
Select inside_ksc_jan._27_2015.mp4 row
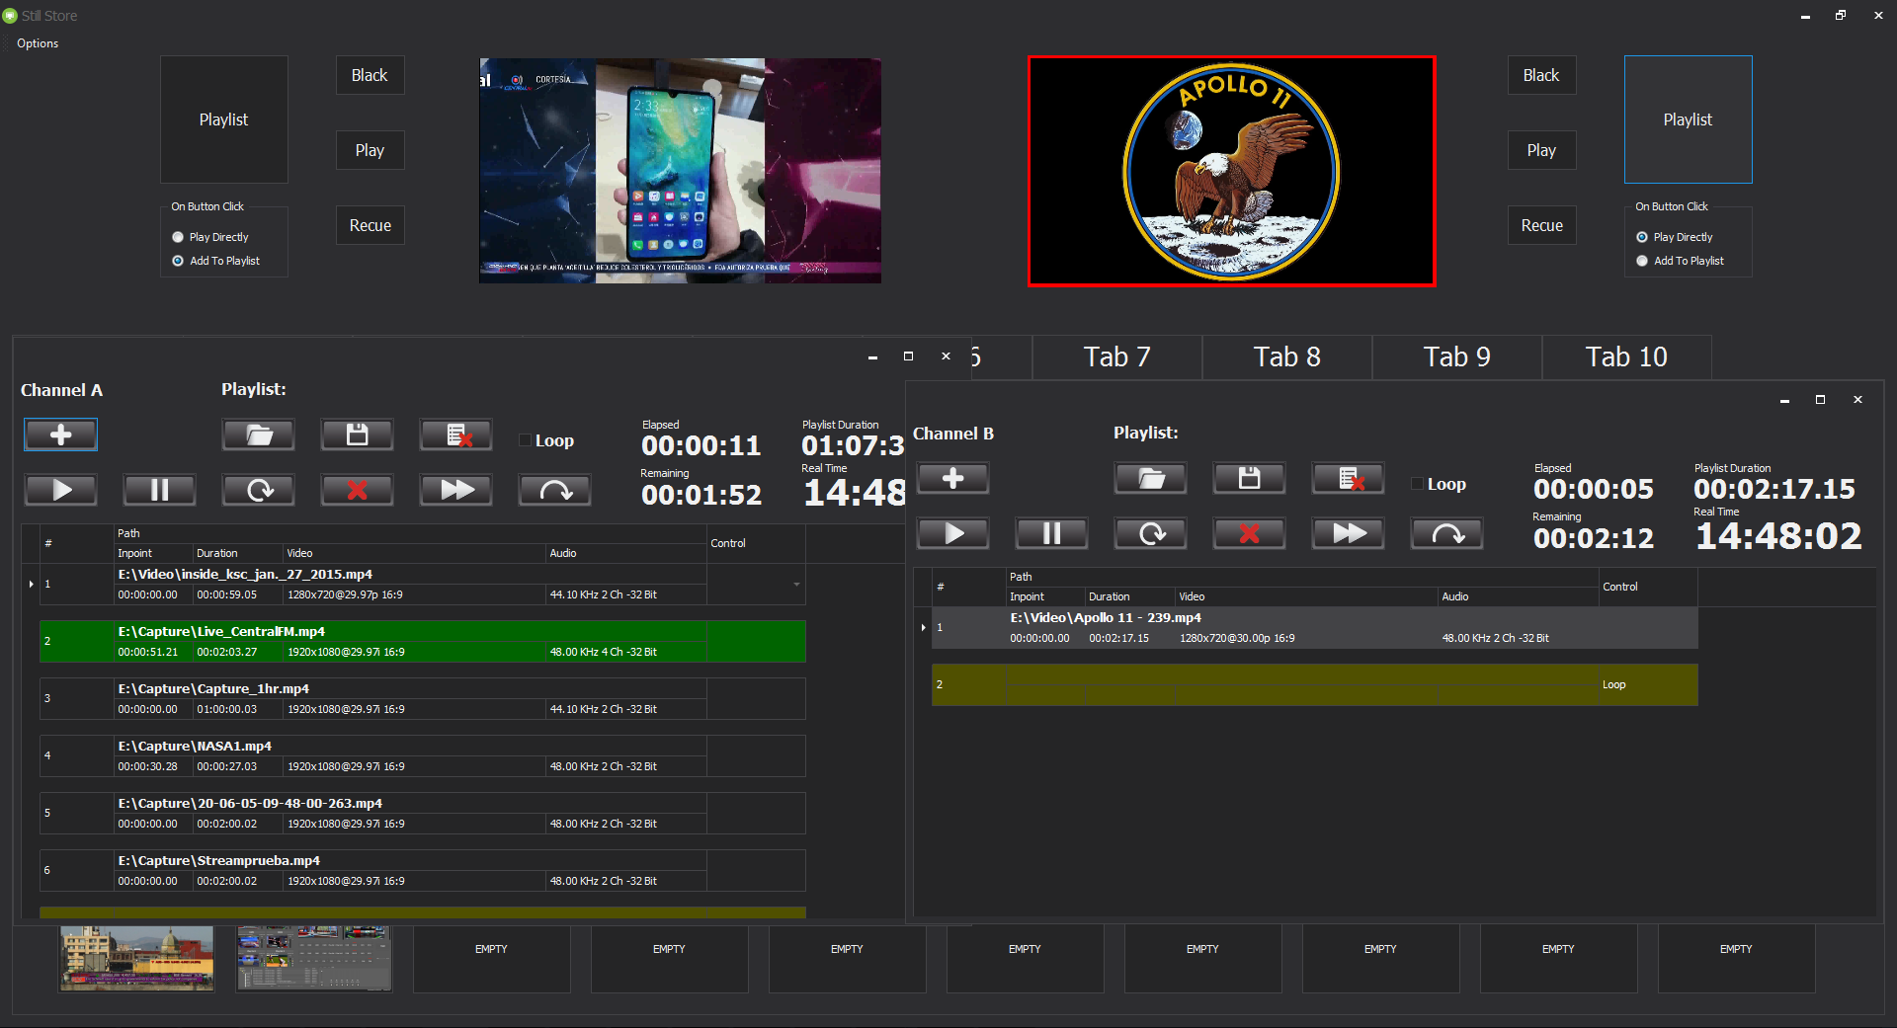423,584
